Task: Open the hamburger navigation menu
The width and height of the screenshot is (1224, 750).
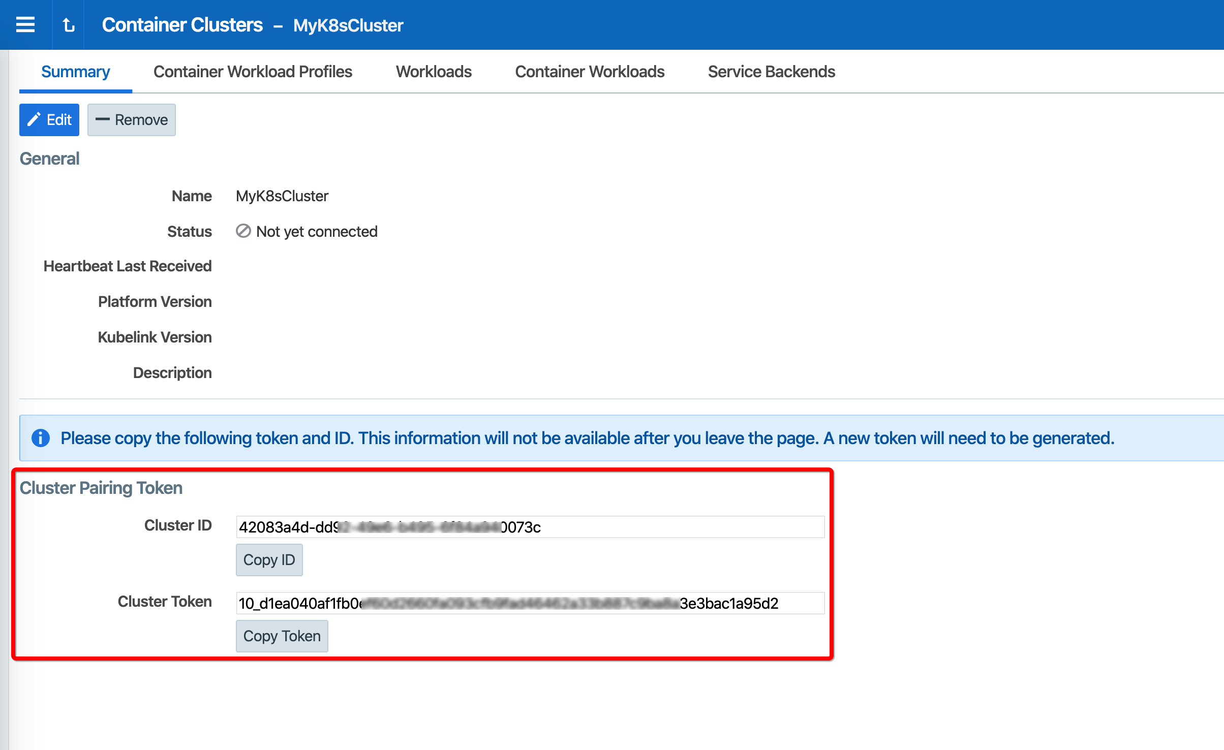Action: click(25, 24)
